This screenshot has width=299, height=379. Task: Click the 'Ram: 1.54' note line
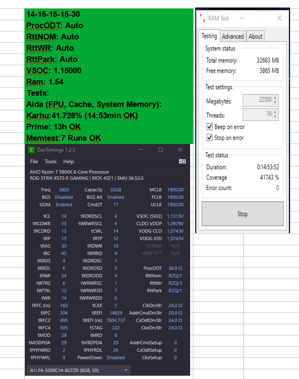45,82
